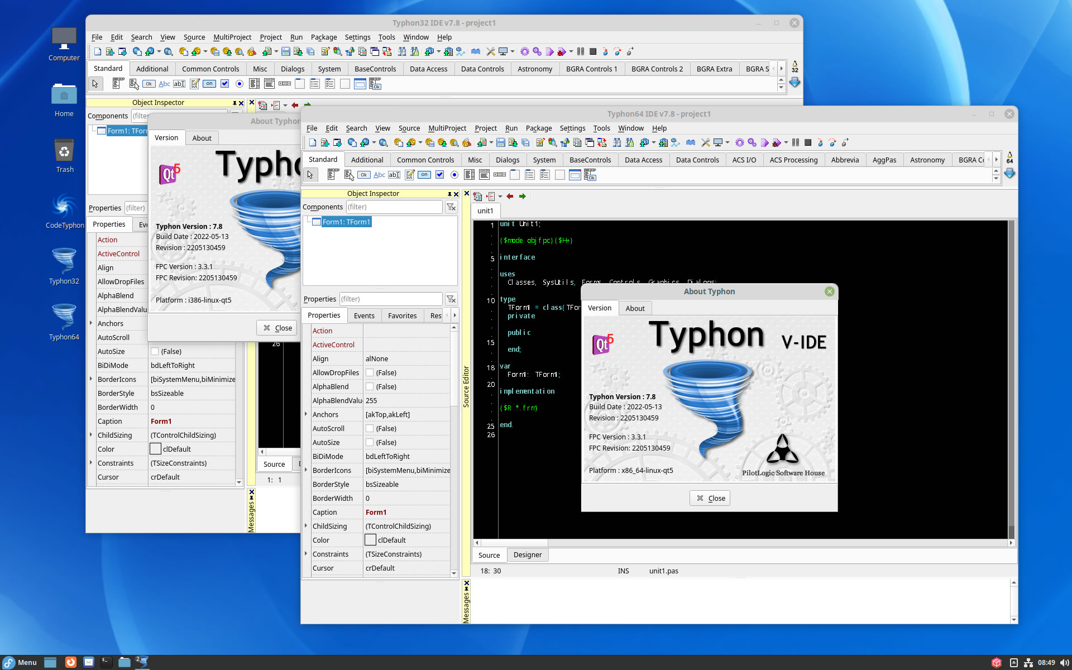
Task: Click Close in the front About Typhon dialog
Action: click(710, 499)
